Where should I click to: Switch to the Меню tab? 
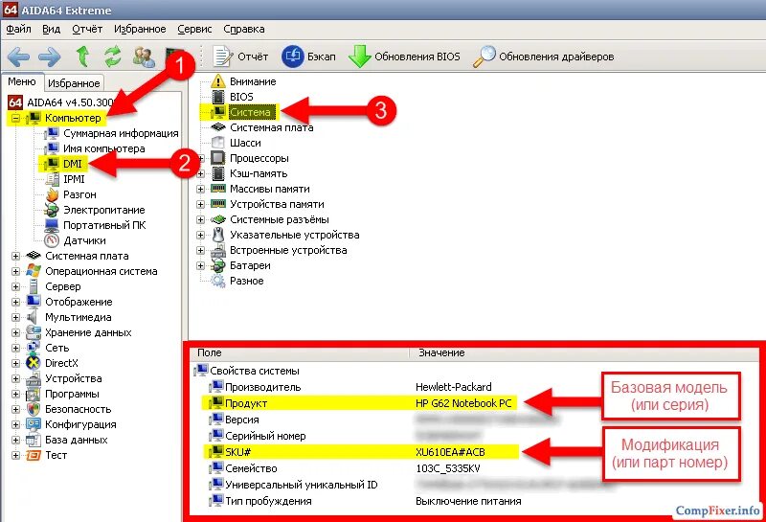coord(22,81)
